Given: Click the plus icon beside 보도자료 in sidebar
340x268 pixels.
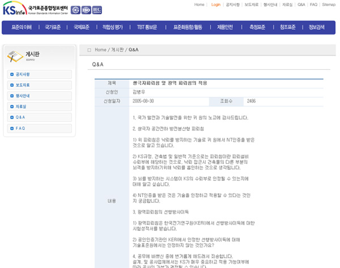Looking at the screenshot, I should click(12, 85).
